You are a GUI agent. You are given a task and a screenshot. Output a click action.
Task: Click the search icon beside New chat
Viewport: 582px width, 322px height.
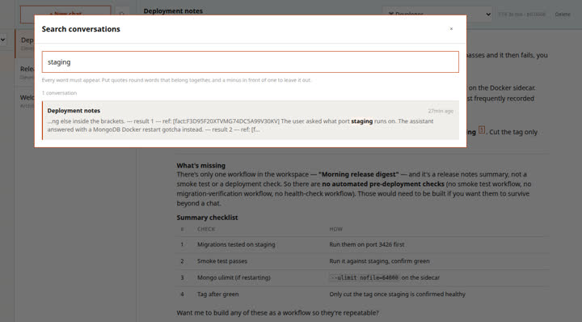coord(122,14)
